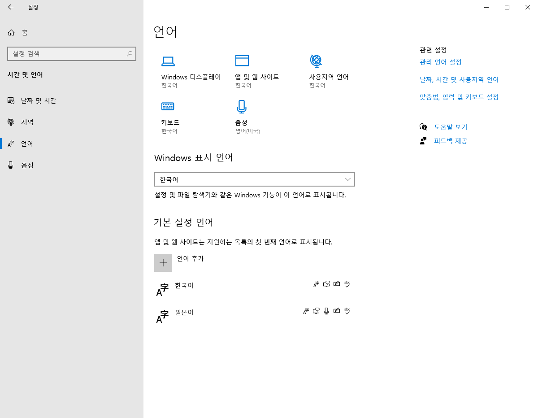The width and height of the screenshot is (538, 418).
Task: Click the 언어 sidebar icon
Action: point(11,144)
